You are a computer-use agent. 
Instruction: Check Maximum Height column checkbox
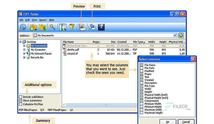coord(142,113)
